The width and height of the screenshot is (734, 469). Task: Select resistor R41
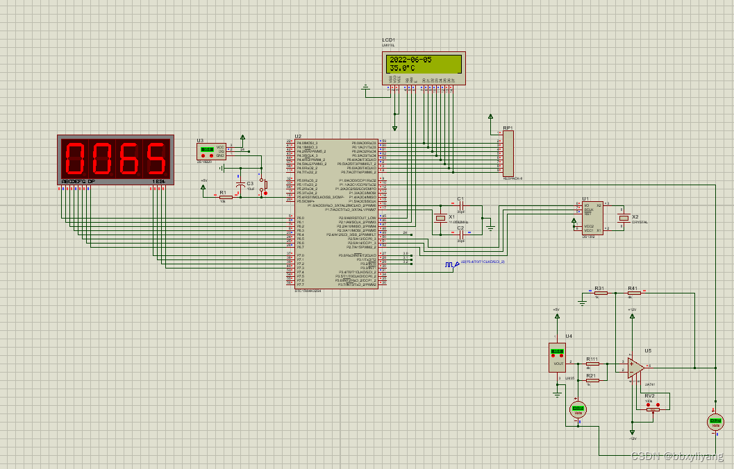coord(634,293)
